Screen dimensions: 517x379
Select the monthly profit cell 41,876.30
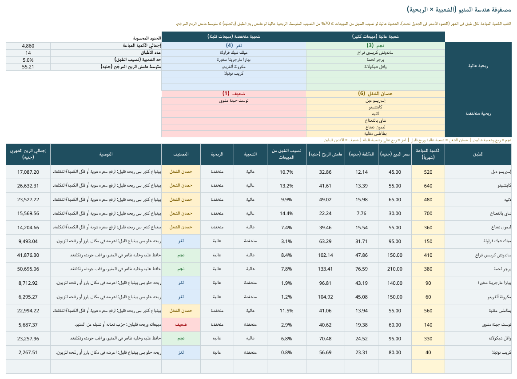coord(28,255)
